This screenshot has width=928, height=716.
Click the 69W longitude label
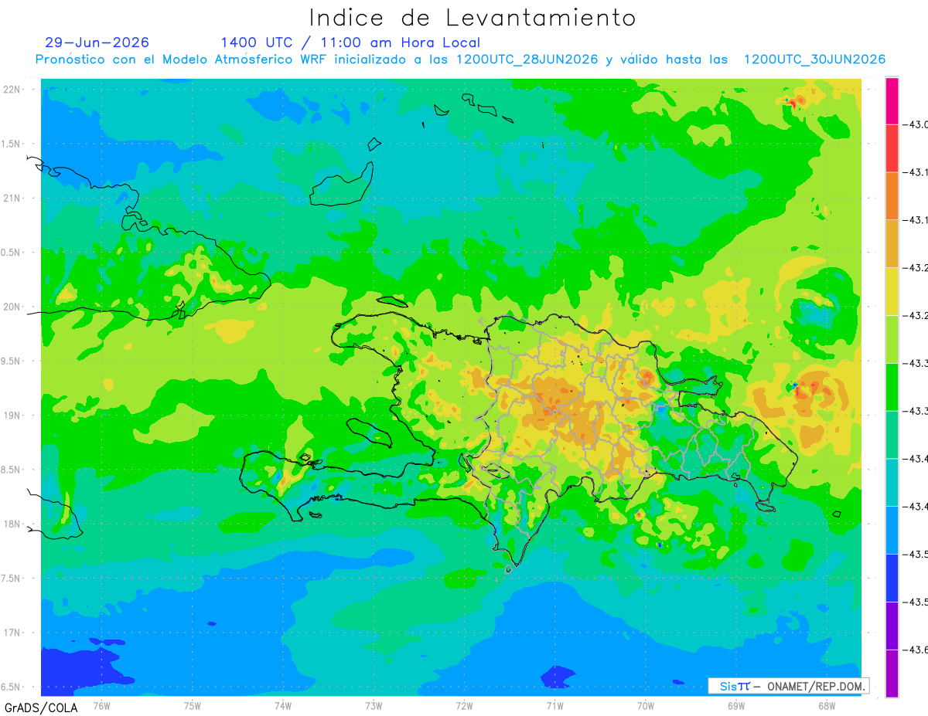pos(735,705)
